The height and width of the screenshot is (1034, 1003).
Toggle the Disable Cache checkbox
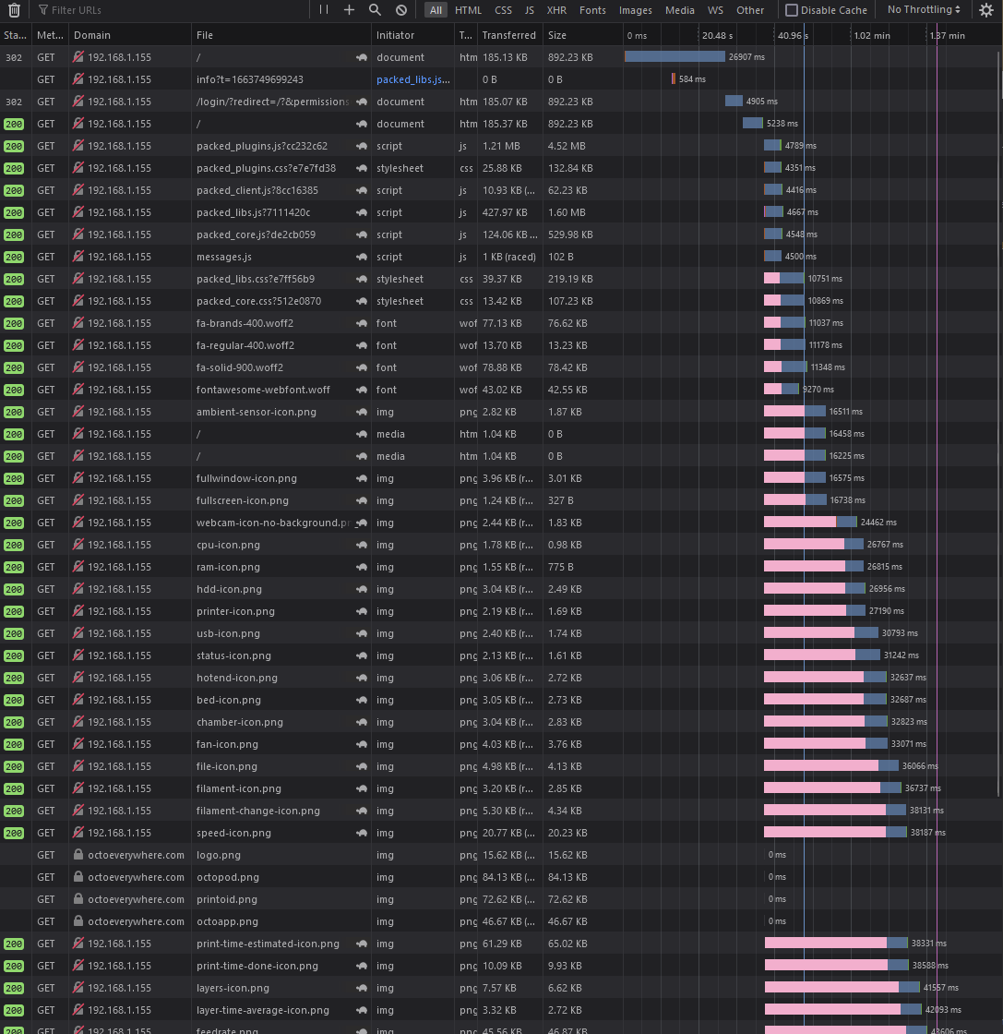coord(792,9)
